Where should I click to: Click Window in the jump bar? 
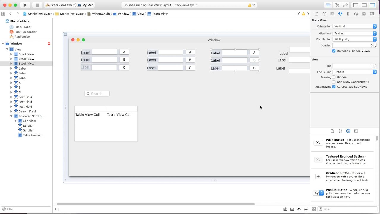coord(121,14)
